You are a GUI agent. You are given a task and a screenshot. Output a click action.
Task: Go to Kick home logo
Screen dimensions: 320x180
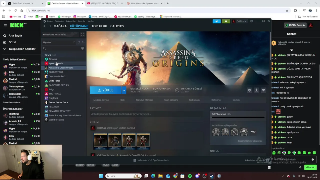(x=18, y=25)
